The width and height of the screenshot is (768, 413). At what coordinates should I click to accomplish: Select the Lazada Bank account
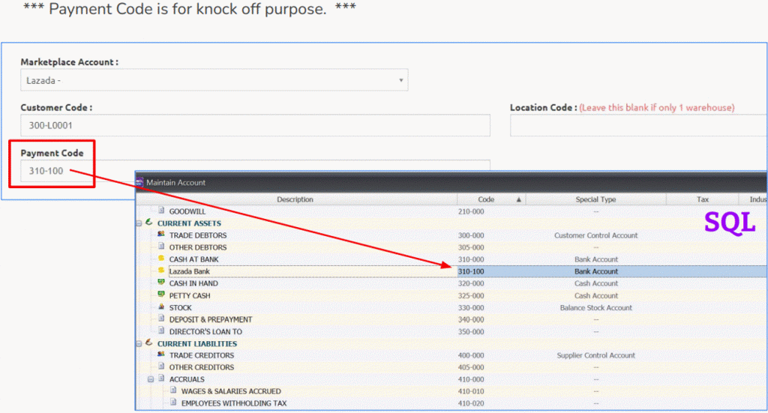[190, 271]
